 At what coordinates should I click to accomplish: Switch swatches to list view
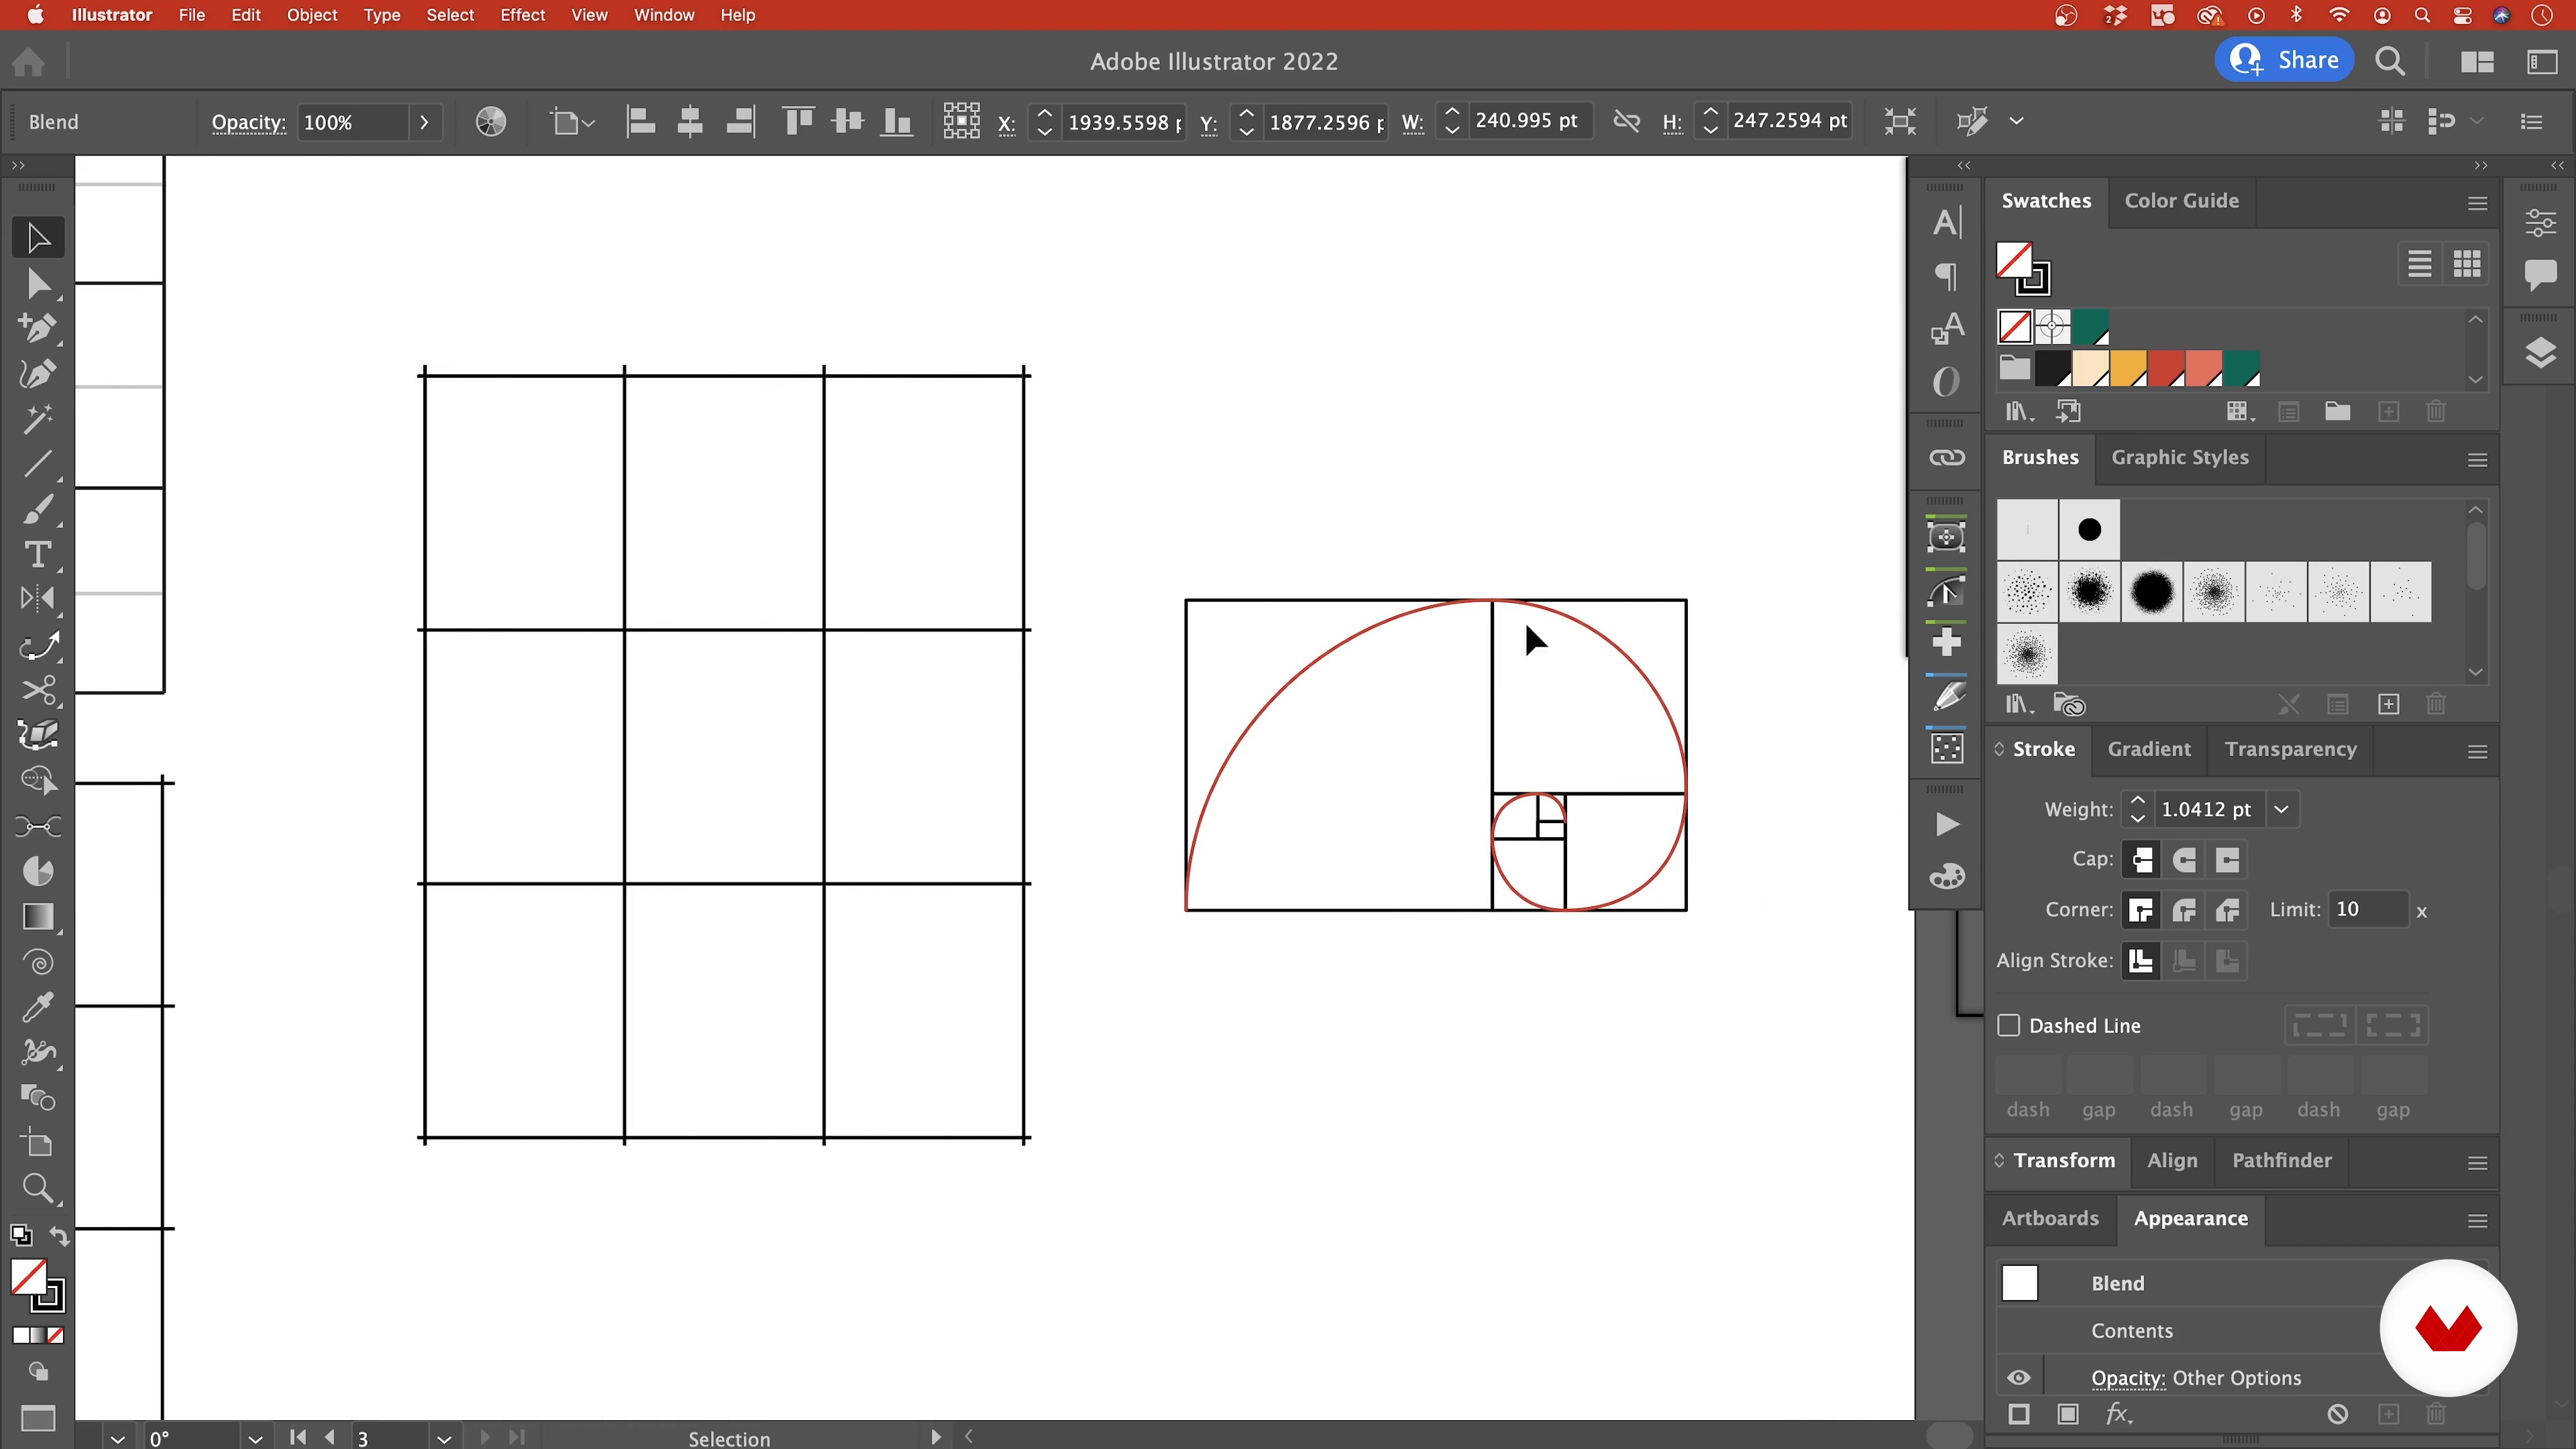[2419, 264]
